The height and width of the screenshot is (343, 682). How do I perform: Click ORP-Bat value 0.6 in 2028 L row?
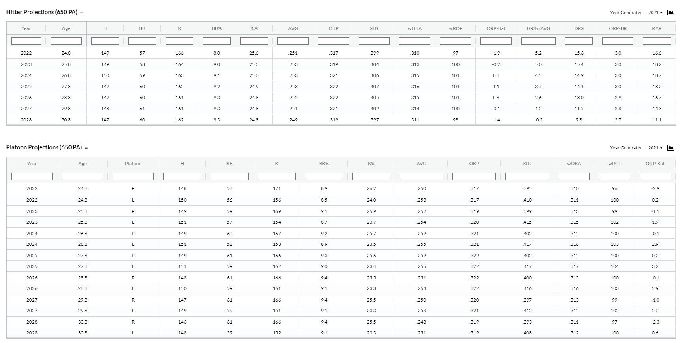pyautogui.click(x=655, y=333)
